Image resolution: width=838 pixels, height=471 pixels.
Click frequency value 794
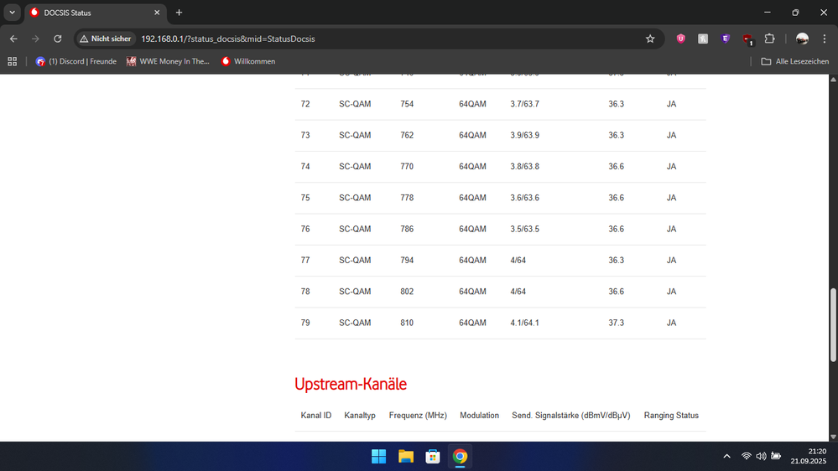click(407, 260)
